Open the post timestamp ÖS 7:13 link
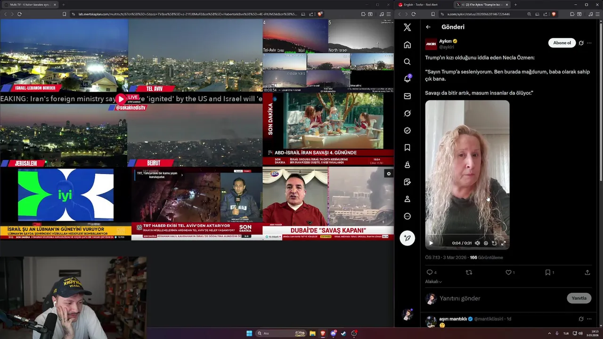The width and height of the screenshot is (603, 339). pos(446,258)
